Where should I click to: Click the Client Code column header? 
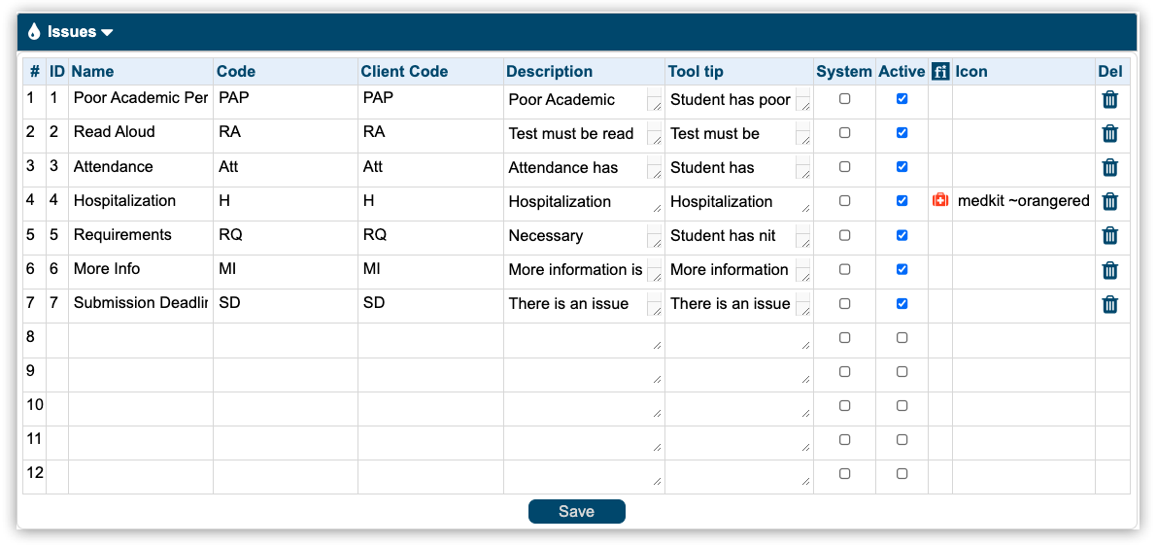[404, 71]
